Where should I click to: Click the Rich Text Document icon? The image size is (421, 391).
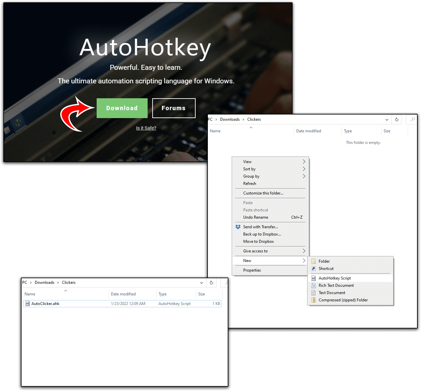pos(313,285)
